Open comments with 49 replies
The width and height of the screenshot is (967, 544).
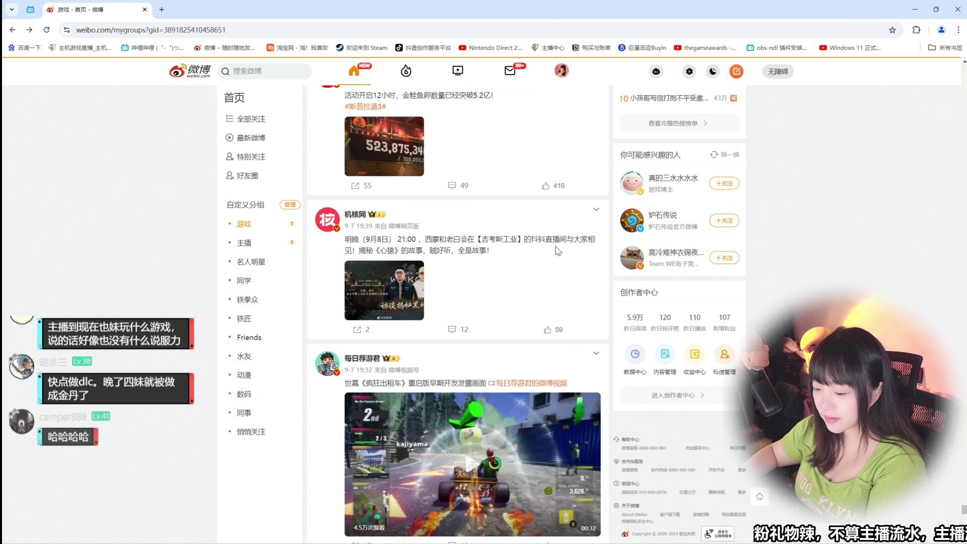click(x=458, y=185)
